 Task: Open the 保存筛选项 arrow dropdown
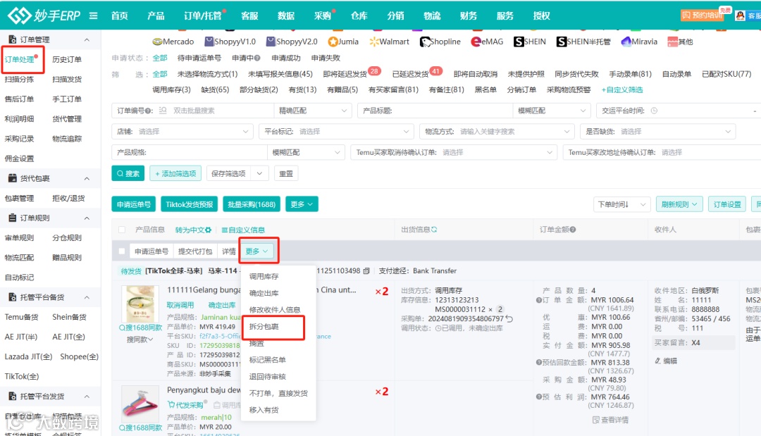pyautogui.click(x=259, y=173)
